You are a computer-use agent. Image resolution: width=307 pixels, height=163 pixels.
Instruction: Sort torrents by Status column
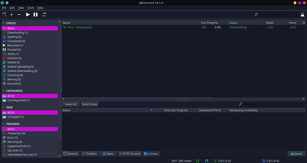[x=240, y=23]
